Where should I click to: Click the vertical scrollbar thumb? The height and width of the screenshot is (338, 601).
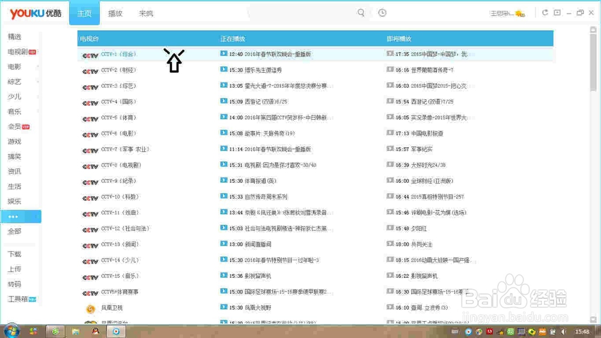click(x=593, y=62)
